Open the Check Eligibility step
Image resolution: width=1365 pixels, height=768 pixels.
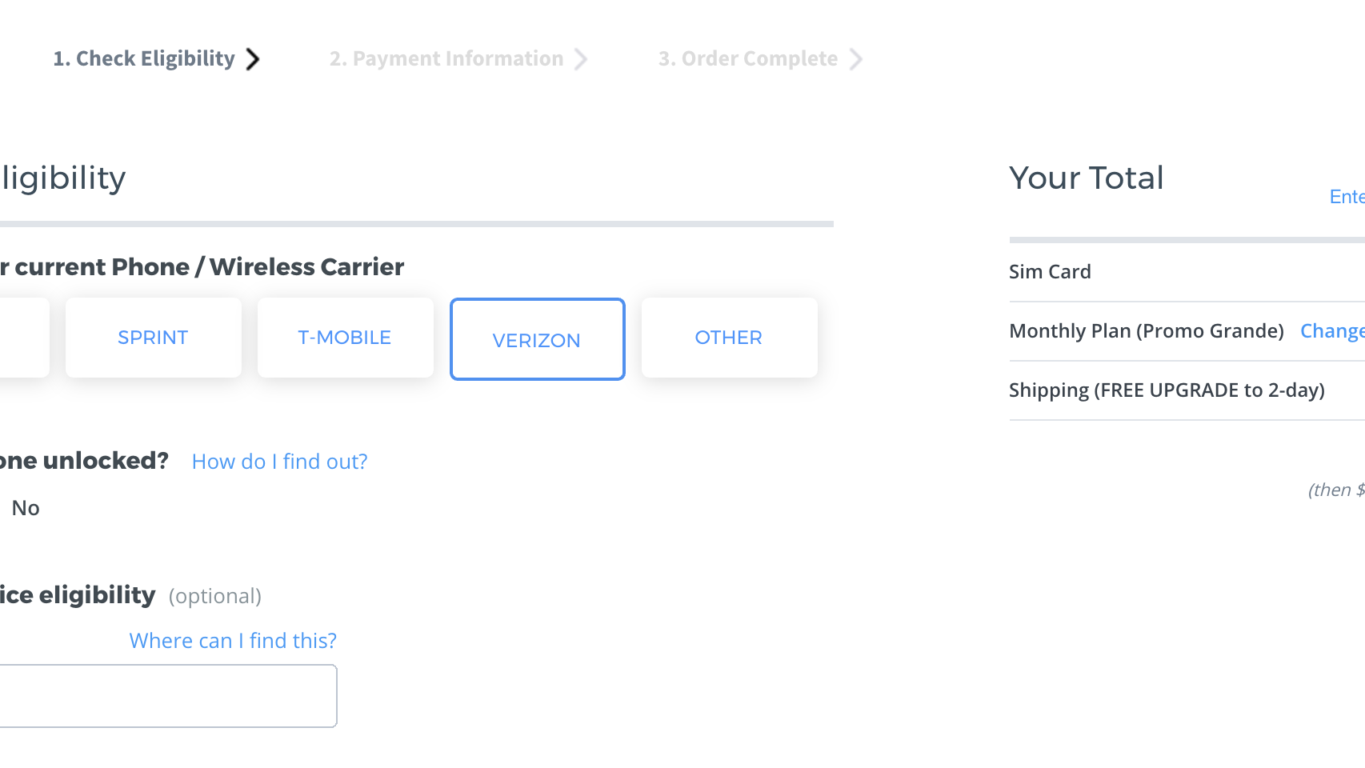pyautogui.click(x=144, y=59)
